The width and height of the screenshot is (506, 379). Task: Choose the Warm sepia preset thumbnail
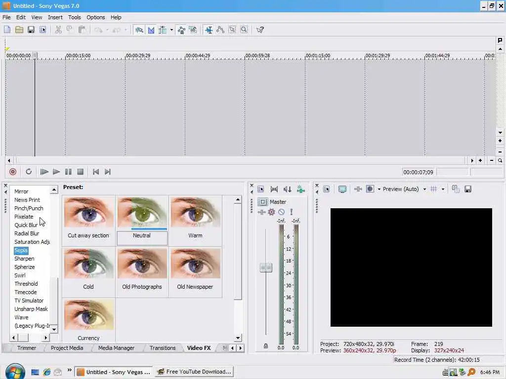coord(196,213)
